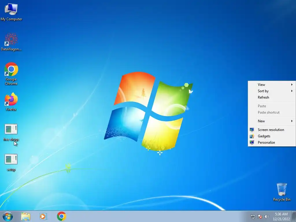Expand the Sort by submenu
The image size is (296, 222).
click(272, 91)
